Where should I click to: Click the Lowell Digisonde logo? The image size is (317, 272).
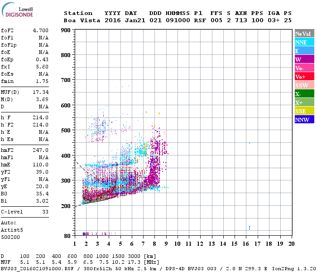coord(17,10)
